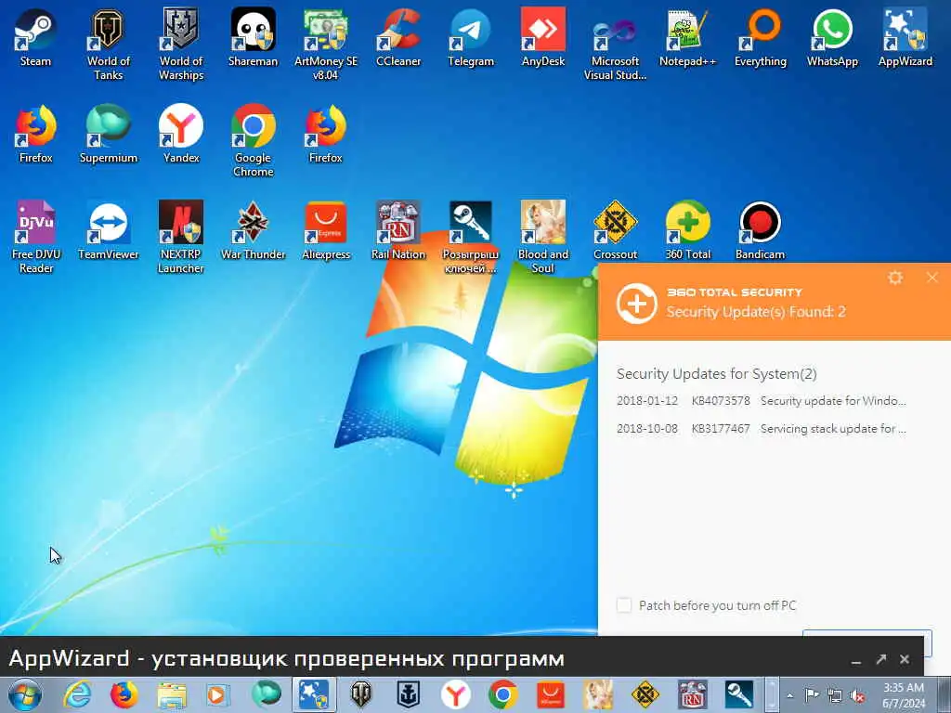The image size is (951, 713).
Task: Open the Steam desktop shortcut
Action: click(x=35, y=37)
